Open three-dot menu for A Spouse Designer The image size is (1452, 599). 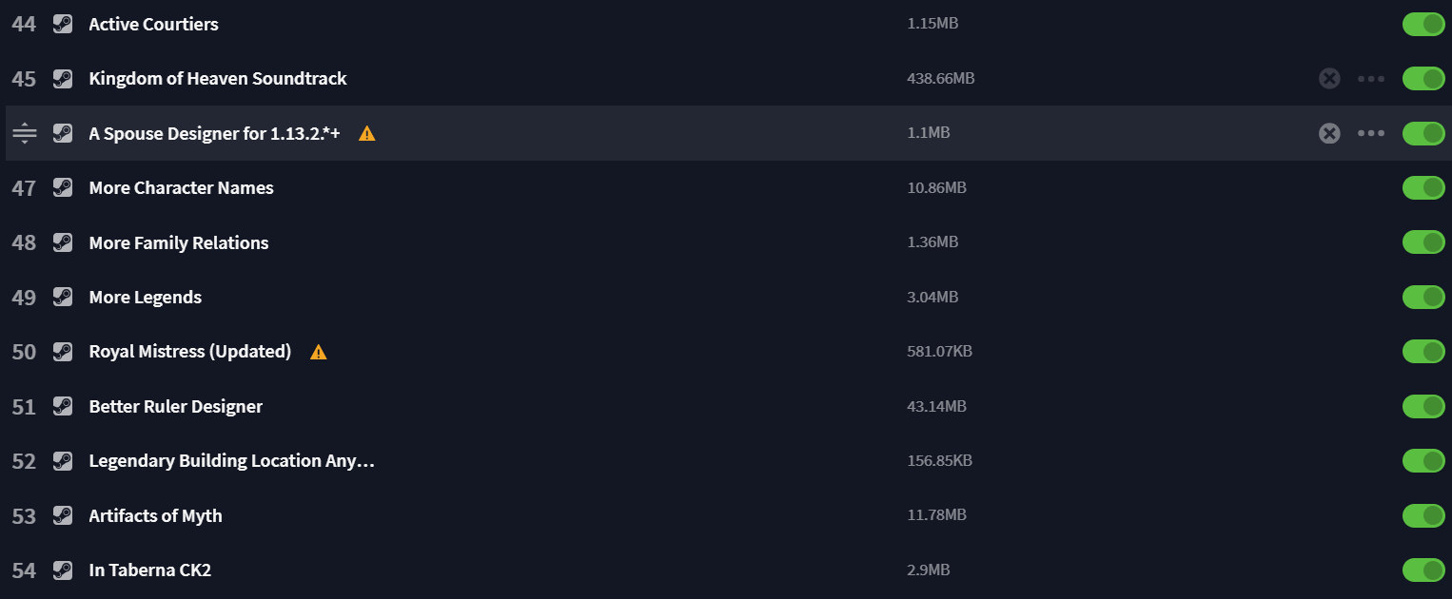(1371, 133)
